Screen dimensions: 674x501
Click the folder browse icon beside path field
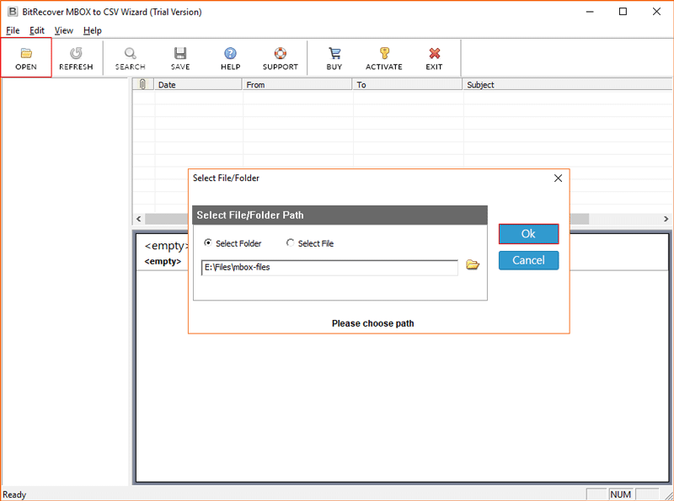pos(473,264)
